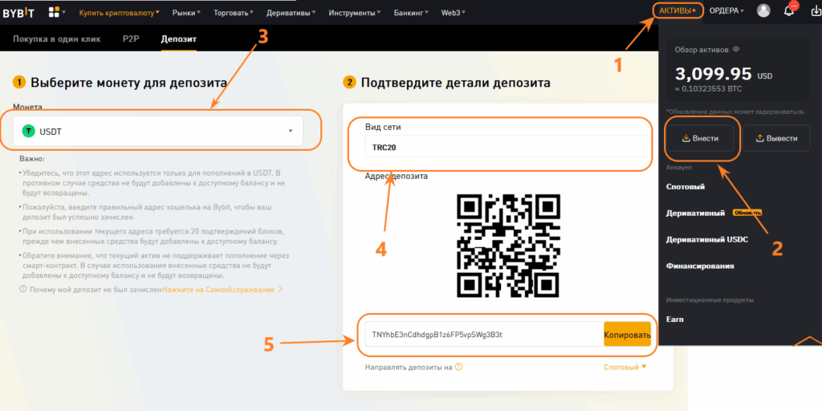This screenshot has width=822, height=411.
Task: Click info icon beside 'Направлять депозиты на'
Action: (x=458, y=367)
